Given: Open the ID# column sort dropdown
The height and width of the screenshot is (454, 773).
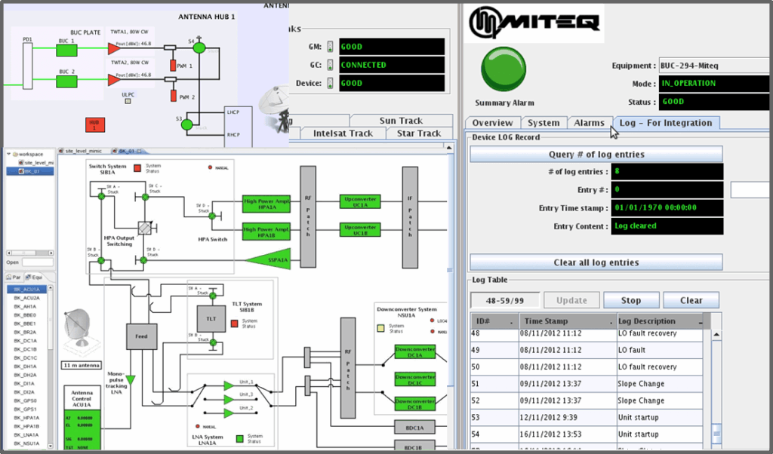Looking at the screenshot, I should tap(511, 323).
